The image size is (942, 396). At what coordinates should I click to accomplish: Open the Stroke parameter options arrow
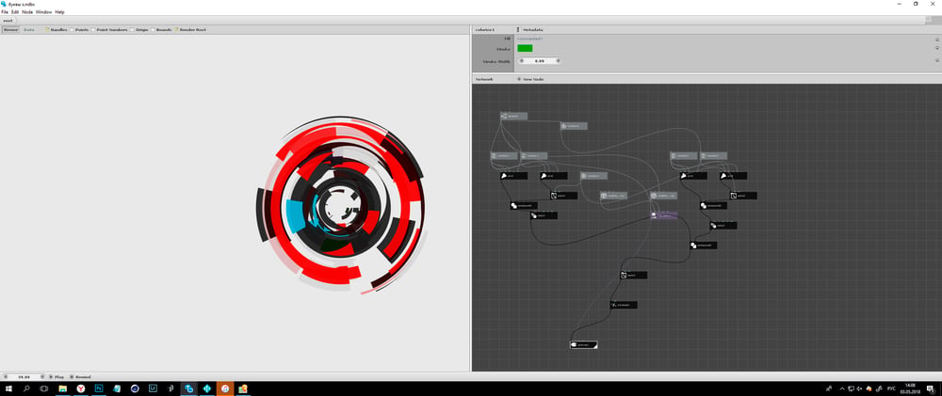click(x=936, y=48)
